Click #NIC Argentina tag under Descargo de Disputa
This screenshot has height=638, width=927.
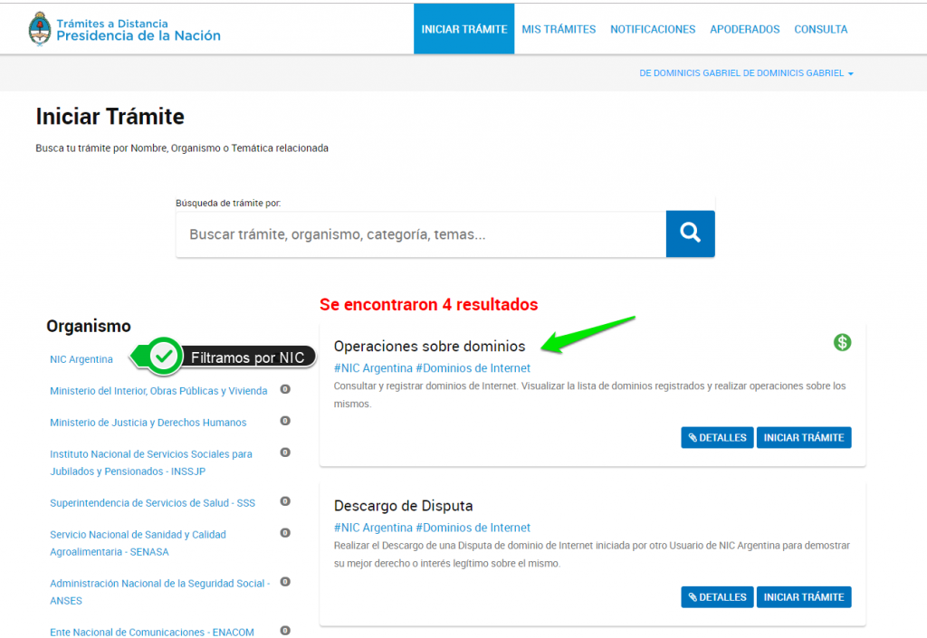click(x=373, y=528)
